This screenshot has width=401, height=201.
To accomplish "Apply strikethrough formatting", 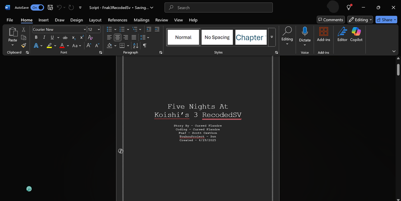I will point(65,37).
